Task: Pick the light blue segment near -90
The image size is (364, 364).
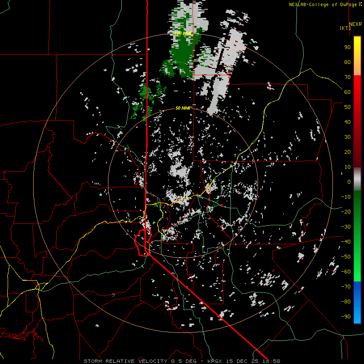Action: click(x=357, y=317)
